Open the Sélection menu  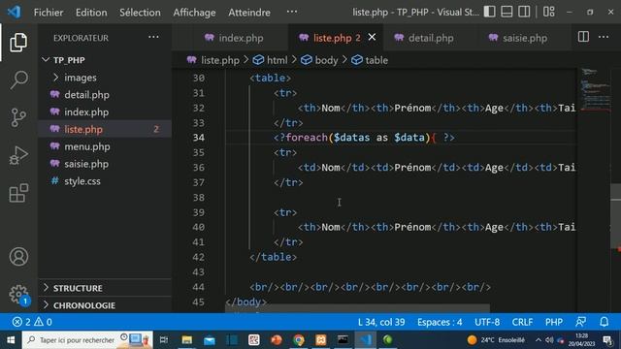click(x=140, y=13)
